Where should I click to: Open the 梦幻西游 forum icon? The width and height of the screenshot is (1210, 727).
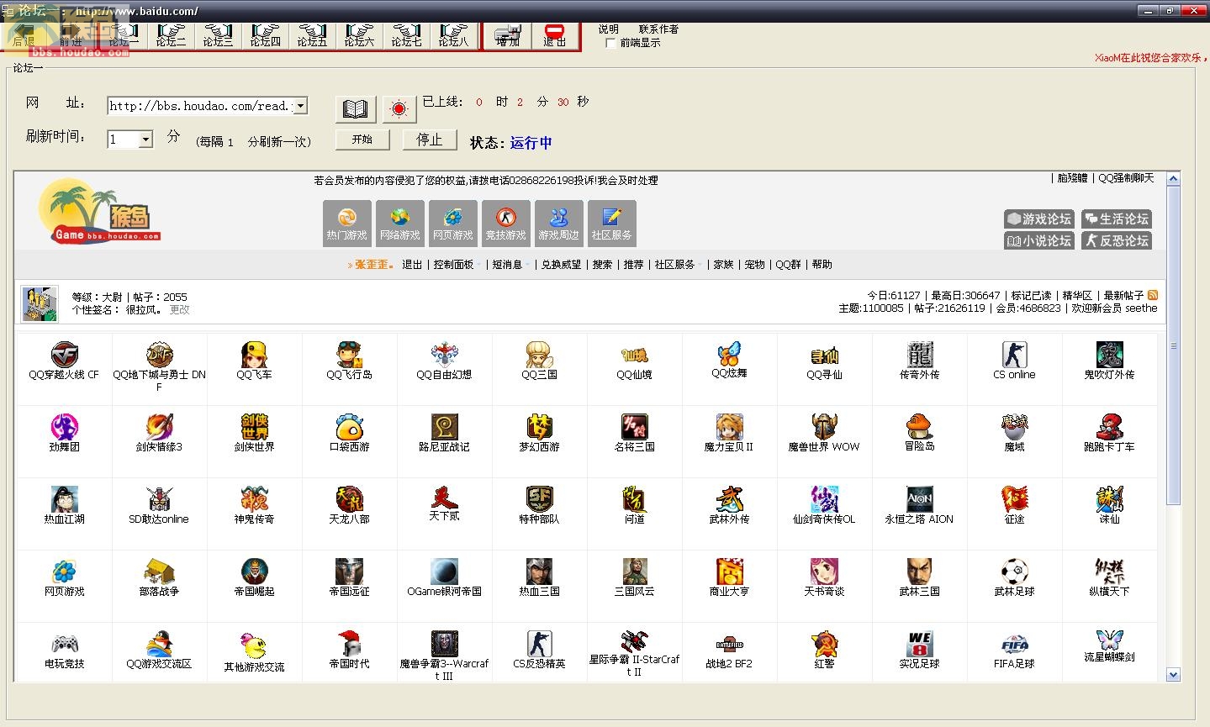point(539,427)
